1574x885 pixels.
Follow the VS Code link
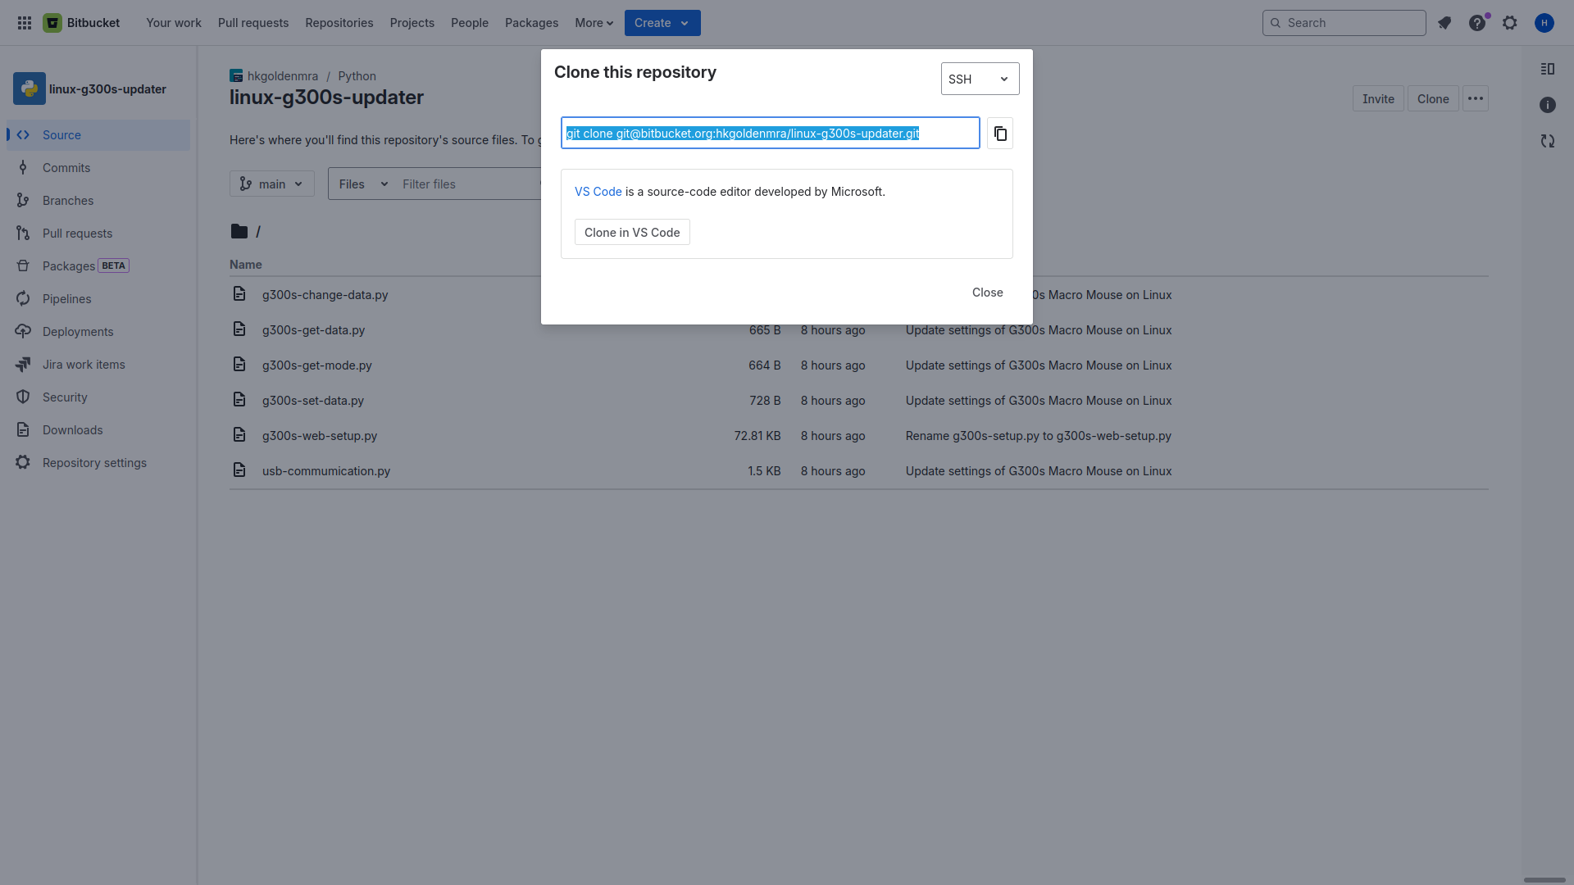pos(598,192)
